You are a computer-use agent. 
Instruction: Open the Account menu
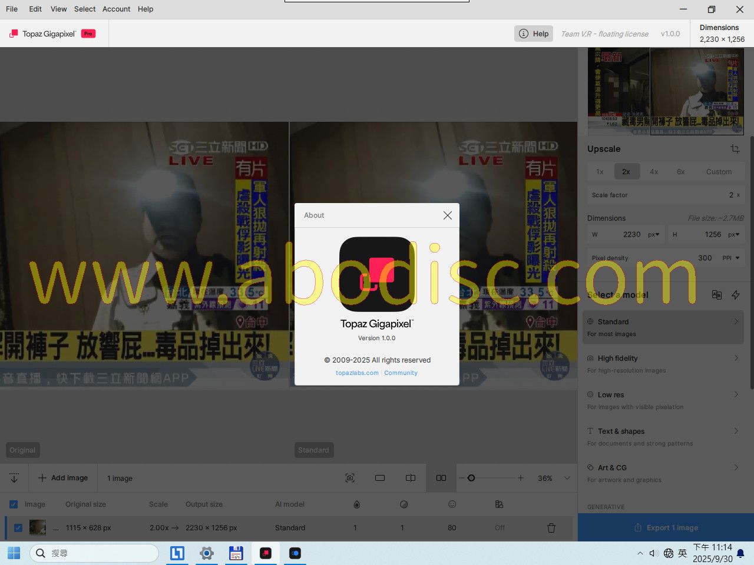[x=116, y=9]
